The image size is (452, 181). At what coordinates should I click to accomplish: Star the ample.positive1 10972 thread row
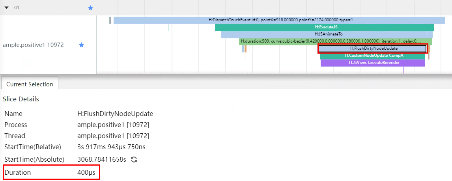click(x=81, y=45)
